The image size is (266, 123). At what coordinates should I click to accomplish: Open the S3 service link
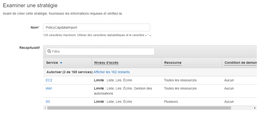pos(48,102)
